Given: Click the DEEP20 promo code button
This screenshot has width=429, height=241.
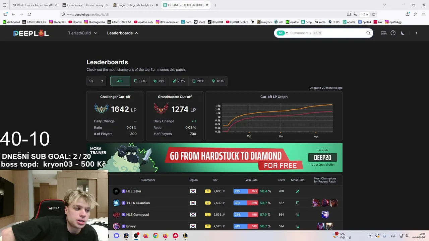Looking at the screenshot, I should coord(322,158).
